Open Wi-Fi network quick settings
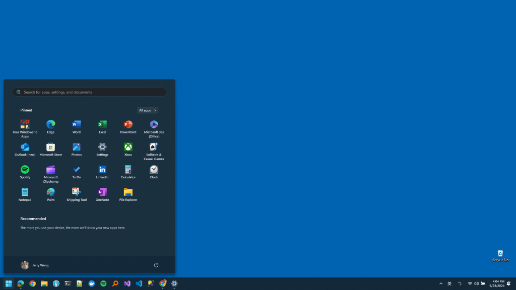516x290 pixels. [470, 283]
